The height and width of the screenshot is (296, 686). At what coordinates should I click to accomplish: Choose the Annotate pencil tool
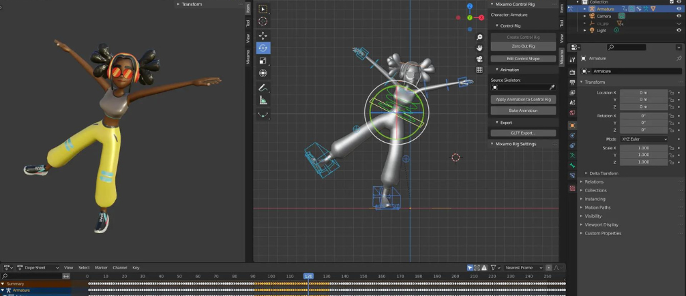point(263,88)
